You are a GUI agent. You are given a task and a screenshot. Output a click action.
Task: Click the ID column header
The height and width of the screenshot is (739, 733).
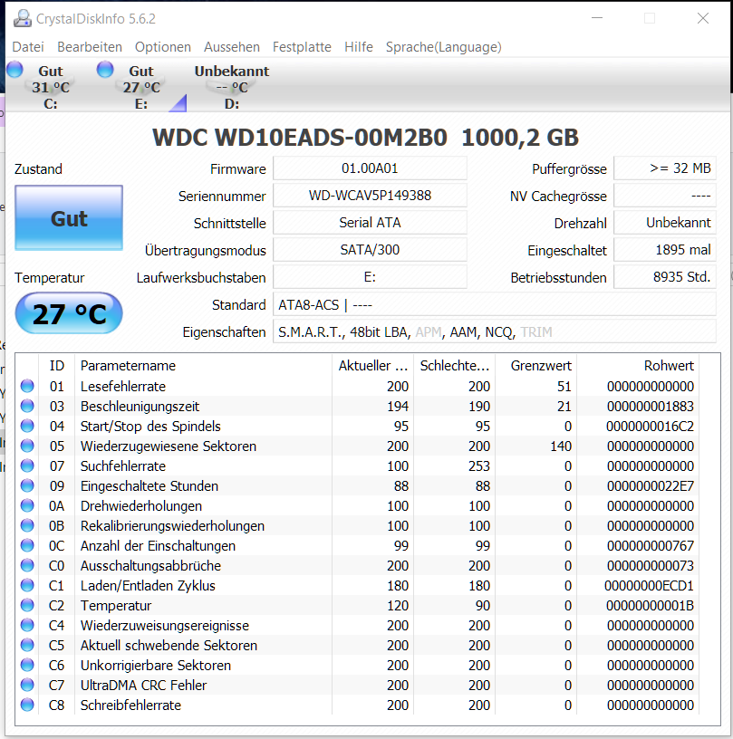click(56, 366)
